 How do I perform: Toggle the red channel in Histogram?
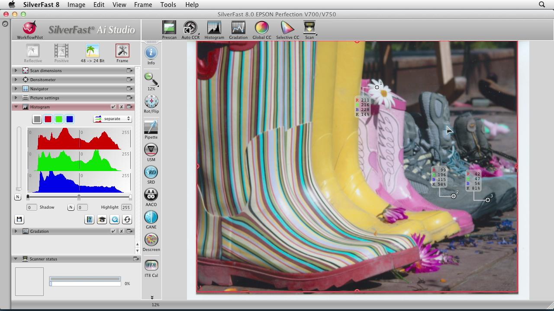tap(48, 119)
